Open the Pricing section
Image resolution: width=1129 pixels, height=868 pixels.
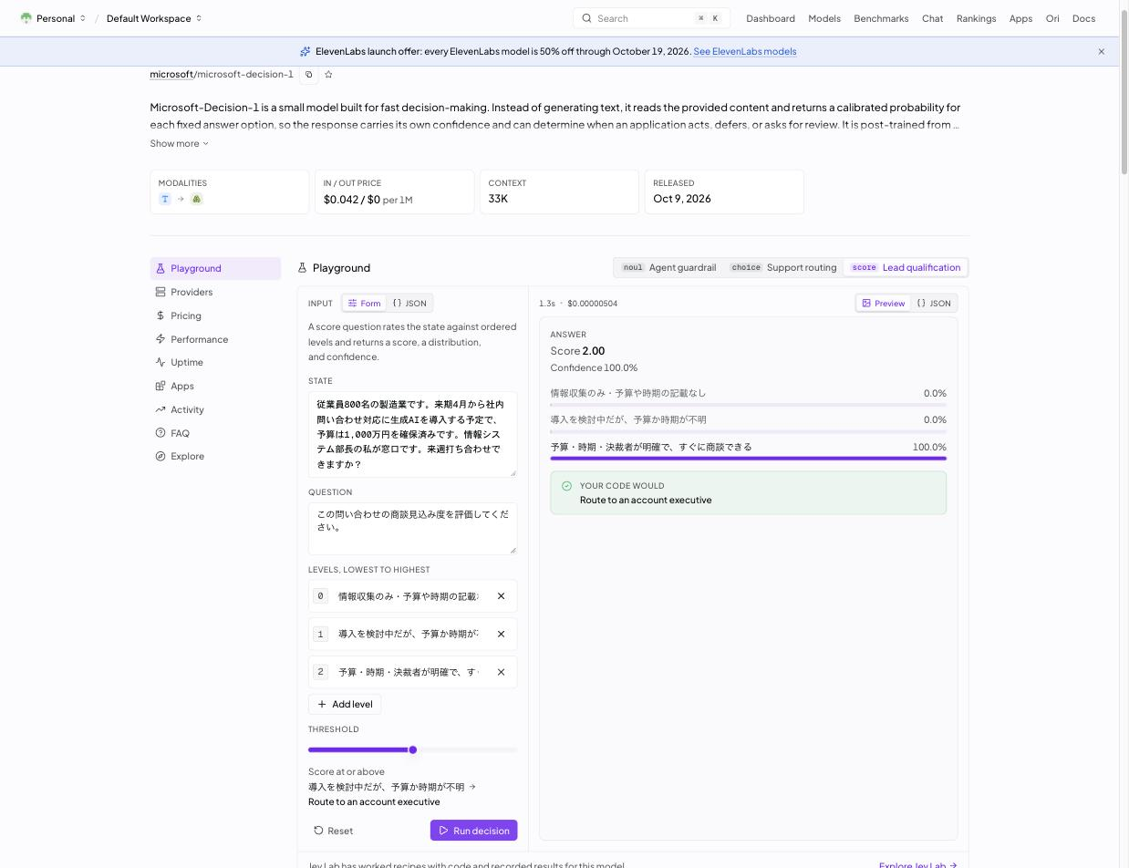pos(215,315)
